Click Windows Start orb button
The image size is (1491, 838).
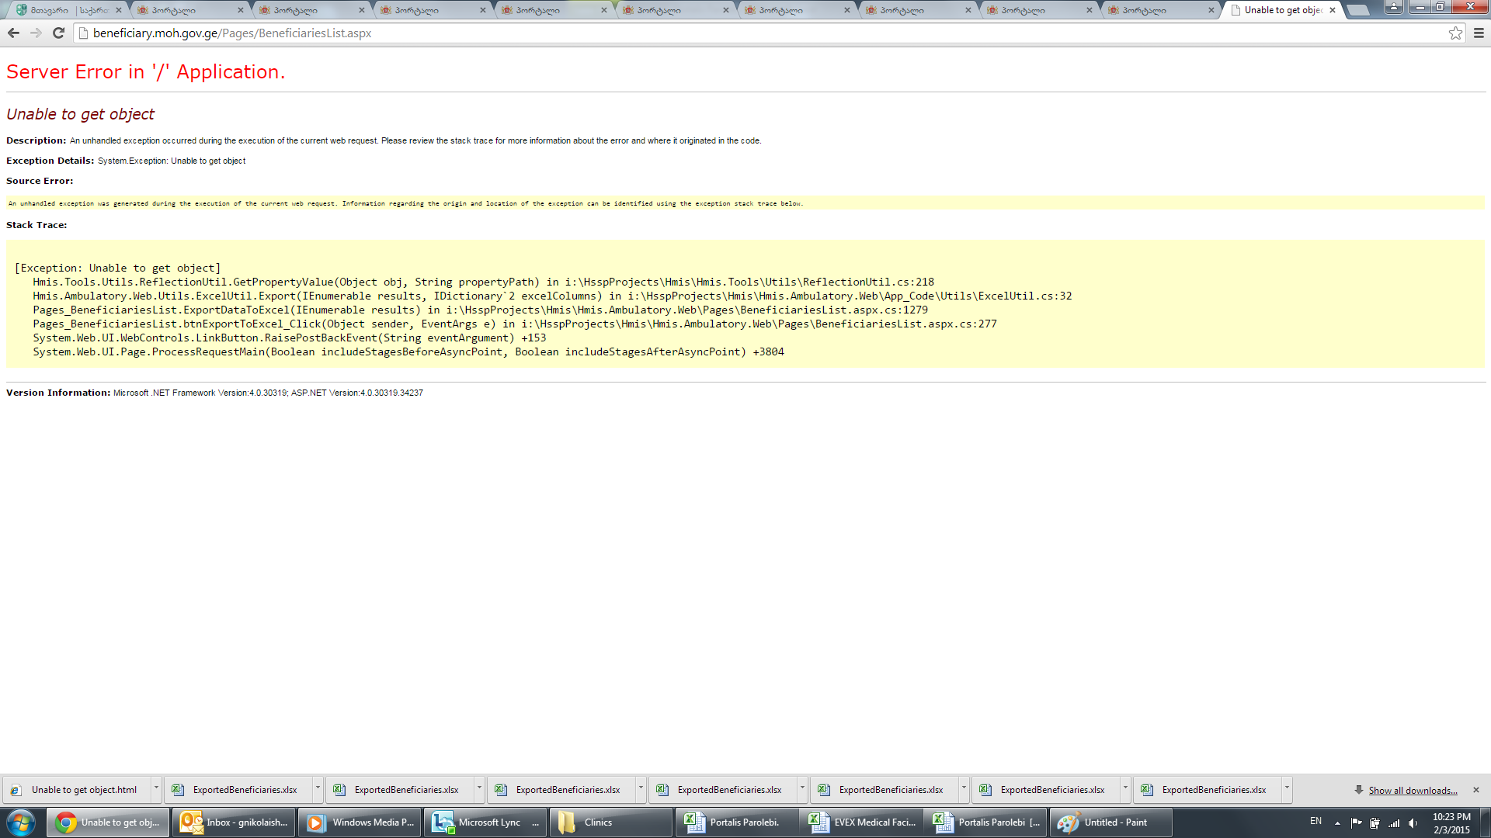point(21,822)
